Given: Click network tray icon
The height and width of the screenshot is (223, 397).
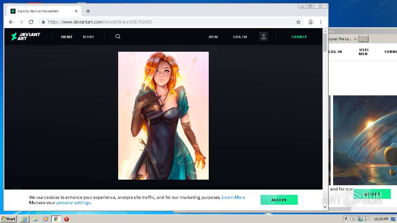Looking at the screenshot, I should pos(360,219).
